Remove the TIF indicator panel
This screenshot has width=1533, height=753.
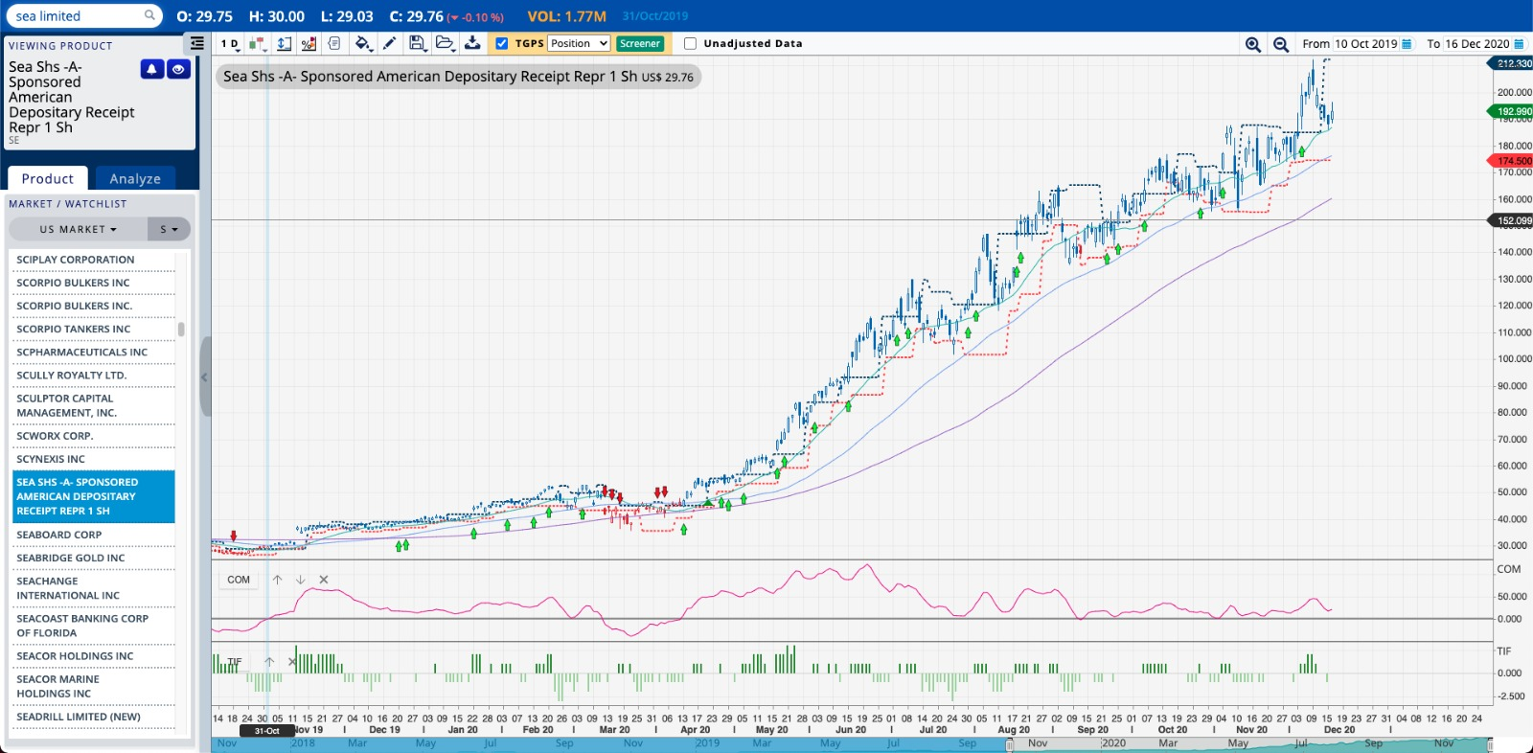pos(292,662)
